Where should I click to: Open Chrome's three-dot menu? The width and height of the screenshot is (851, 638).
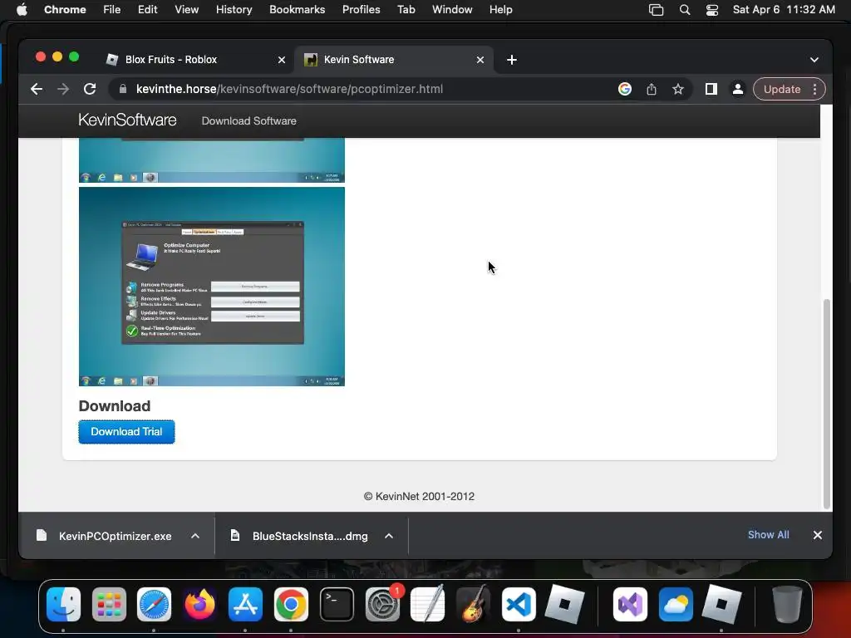tap(814, 89)
